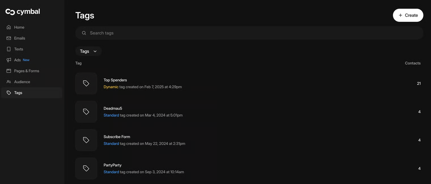This screenshot has width=431, height=184.
Task: Click the search magnifier icon
Action: point(84,33)
